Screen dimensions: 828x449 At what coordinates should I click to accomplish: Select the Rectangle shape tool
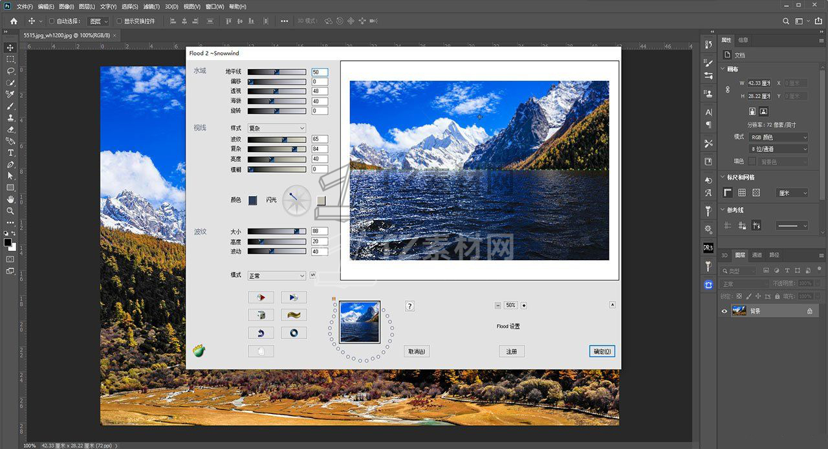10,188
